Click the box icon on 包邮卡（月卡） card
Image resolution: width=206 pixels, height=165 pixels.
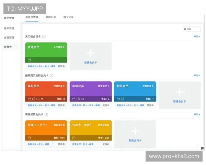point(30,138)
